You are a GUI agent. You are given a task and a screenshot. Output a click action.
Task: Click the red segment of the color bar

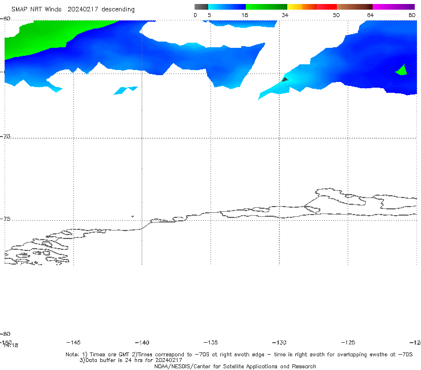[327, 7]
